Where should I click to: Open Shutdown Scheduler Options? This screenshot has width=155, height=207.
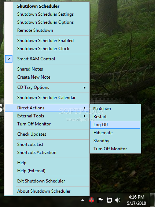(x=47, y=22)
